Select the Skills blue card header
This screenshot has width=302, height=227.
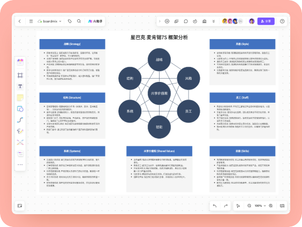[x=242, y=151]
